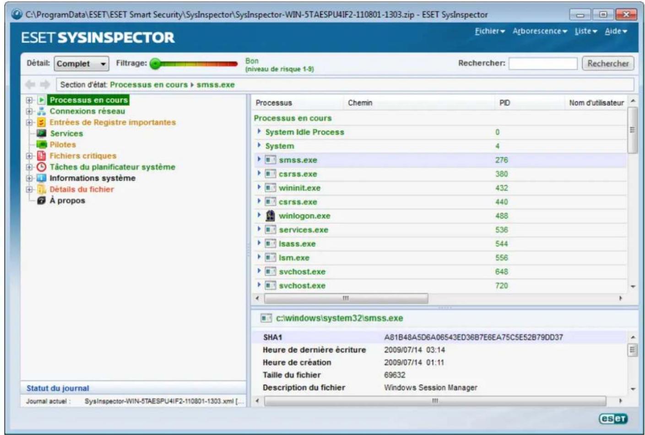Click the back navigation arrow

(30, 85)
